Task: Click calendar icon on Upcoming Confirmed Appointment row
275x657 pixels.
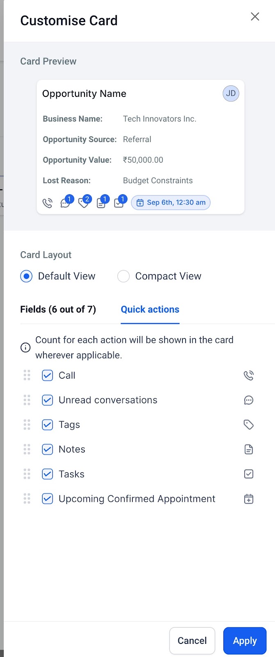Action: click(x=249, y=499)
